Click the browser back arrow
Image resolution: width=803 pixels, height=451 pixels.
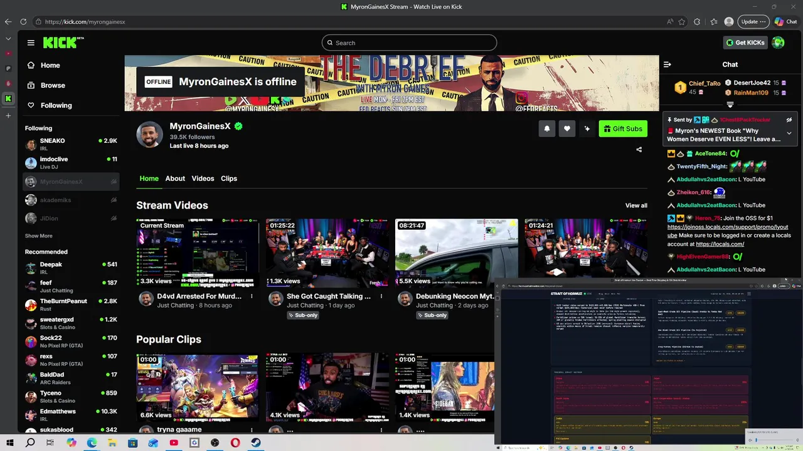point(8,21)
